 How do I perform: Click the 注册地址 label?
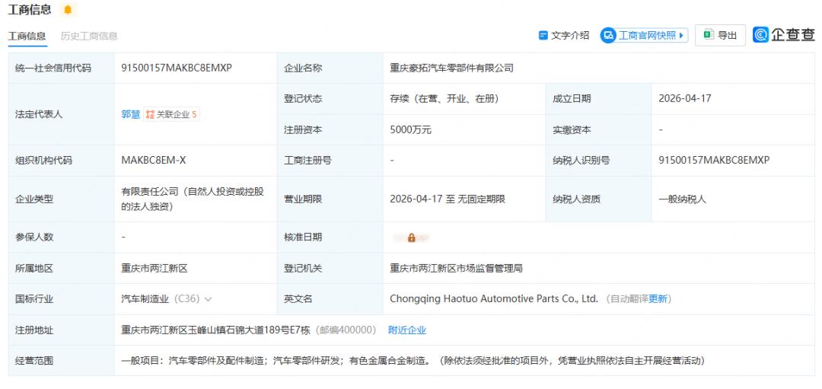pos(34,330)
